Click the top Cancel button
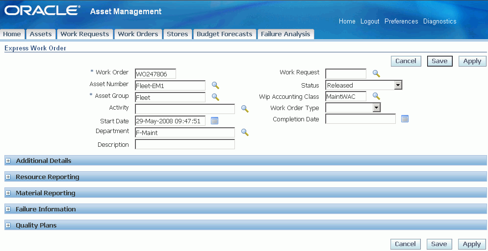 (406, 61)
